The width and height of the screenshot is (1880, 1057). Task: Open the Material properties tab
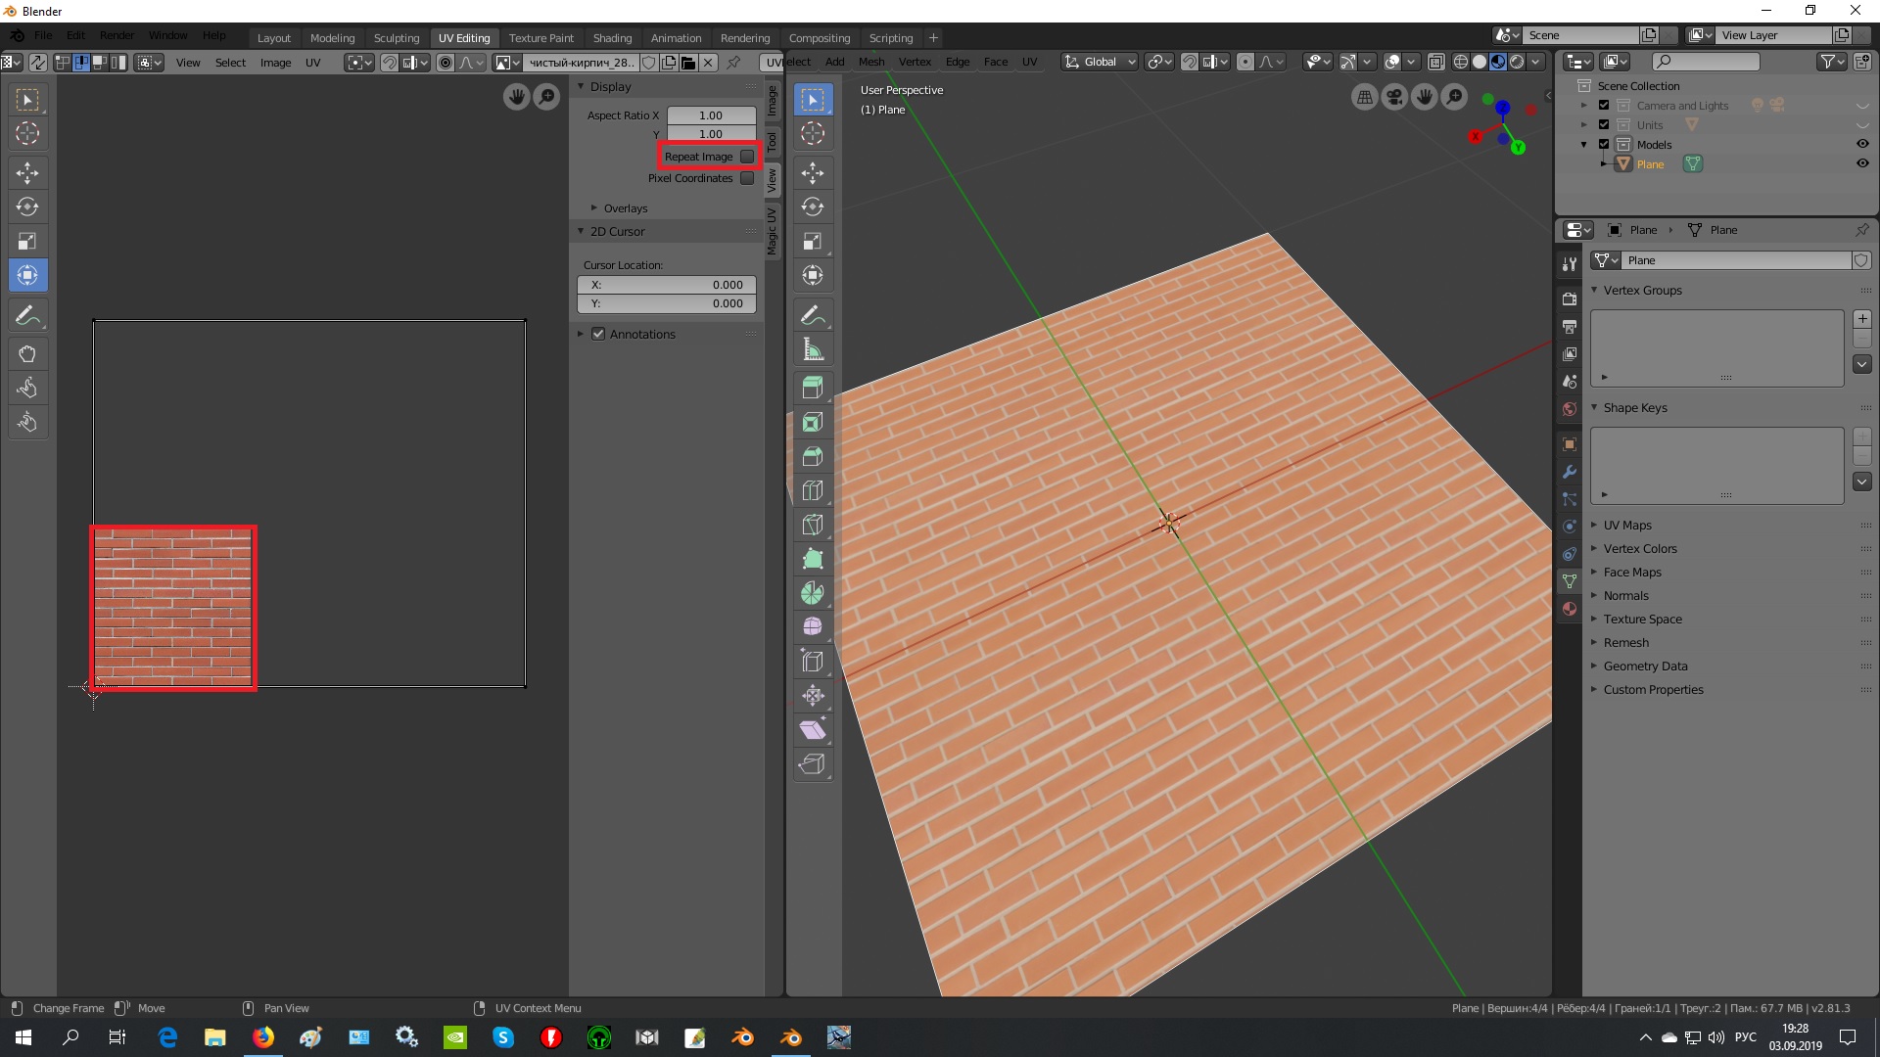tap(1570, 609)
